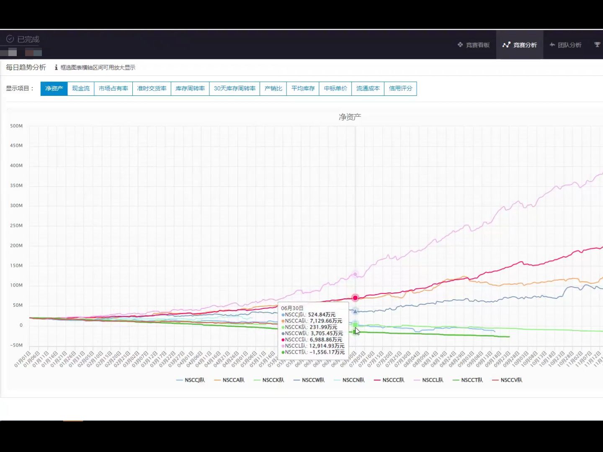Show the 现金流 trend chart
Viewport: 603px width, 452px height.
[81, 88]
